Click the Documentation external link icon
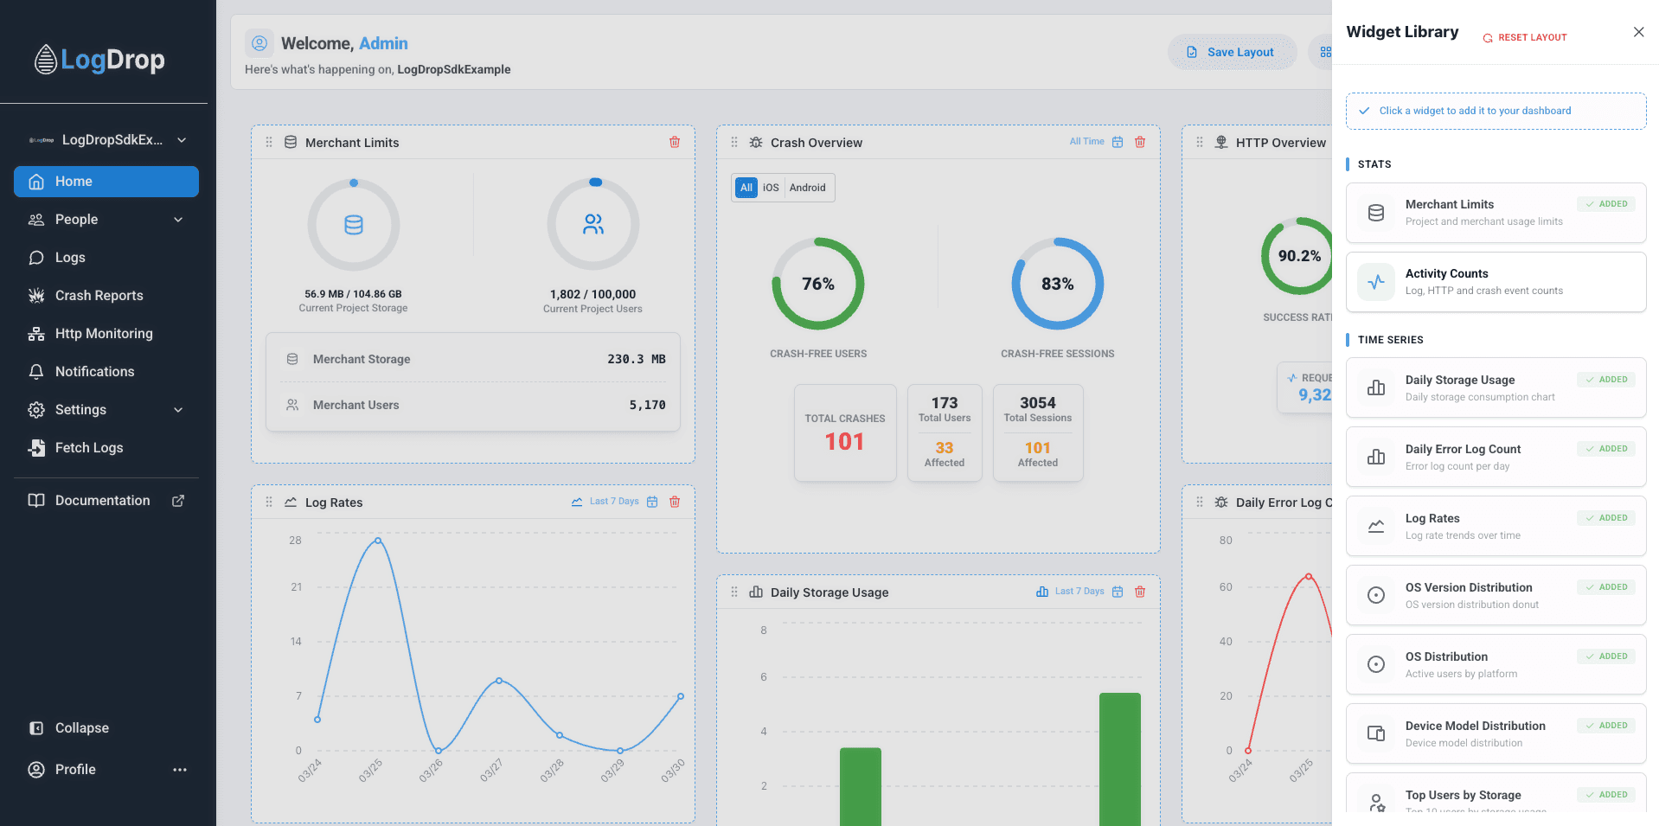The image size is (1659, 826). (178, 501)
